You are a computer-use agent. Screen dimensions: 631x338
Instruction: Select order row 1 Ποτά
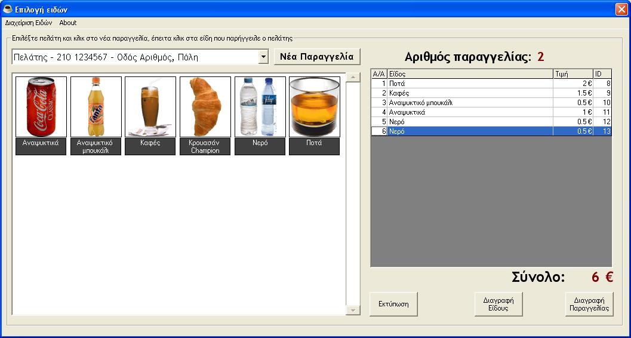(x=491, y=84)
